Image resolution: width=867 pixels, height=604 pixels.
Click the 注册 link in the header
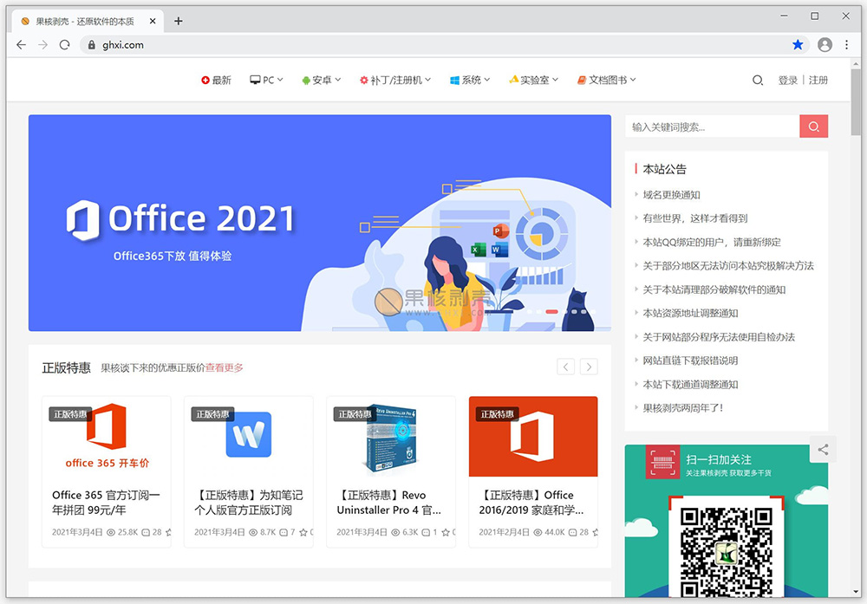[819, 80]
